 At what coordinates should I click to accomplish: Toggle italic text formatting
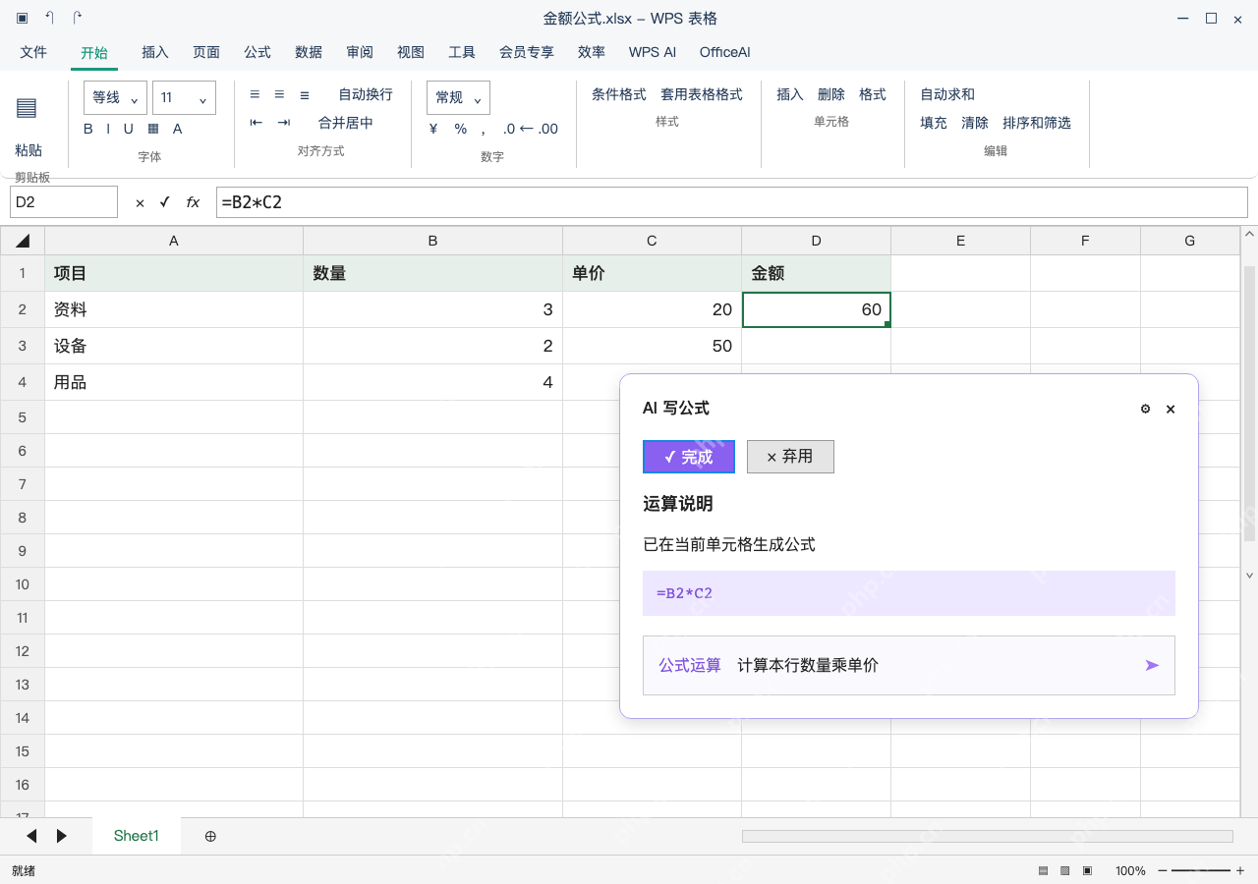pyautogui.click(x=109, y=129)
